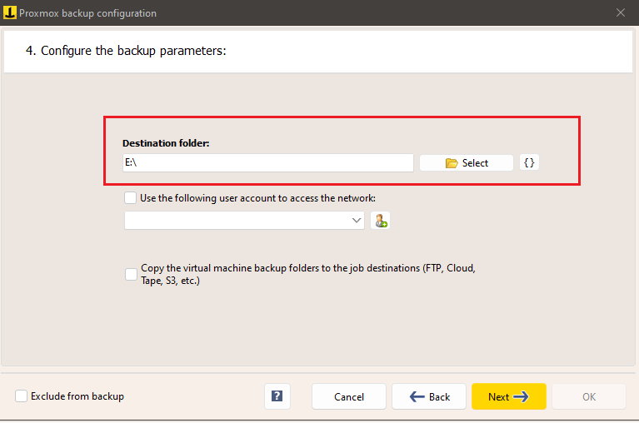Click the right arrow icon on Next
Screen dimensions: 639x423
tap(522, 397)
